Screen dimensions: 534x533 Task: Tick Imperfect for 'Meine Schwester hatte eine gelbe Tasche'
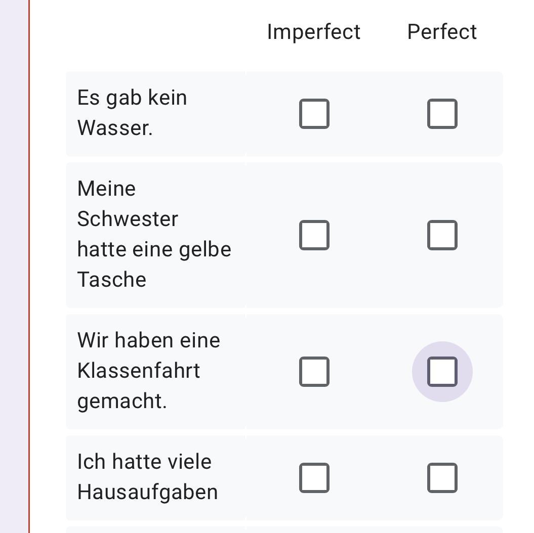click(314, 235)
